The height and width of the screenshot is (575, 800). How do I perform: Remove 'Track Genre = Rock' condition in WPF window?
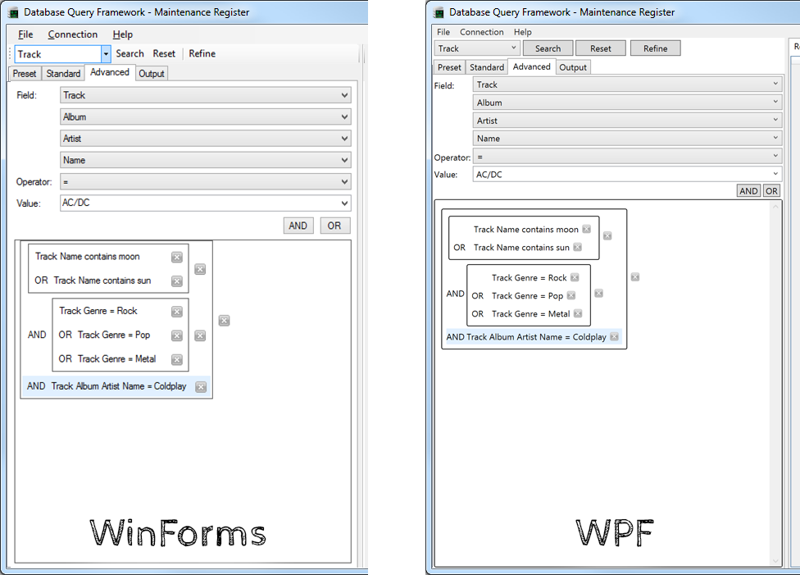(575, 277)
